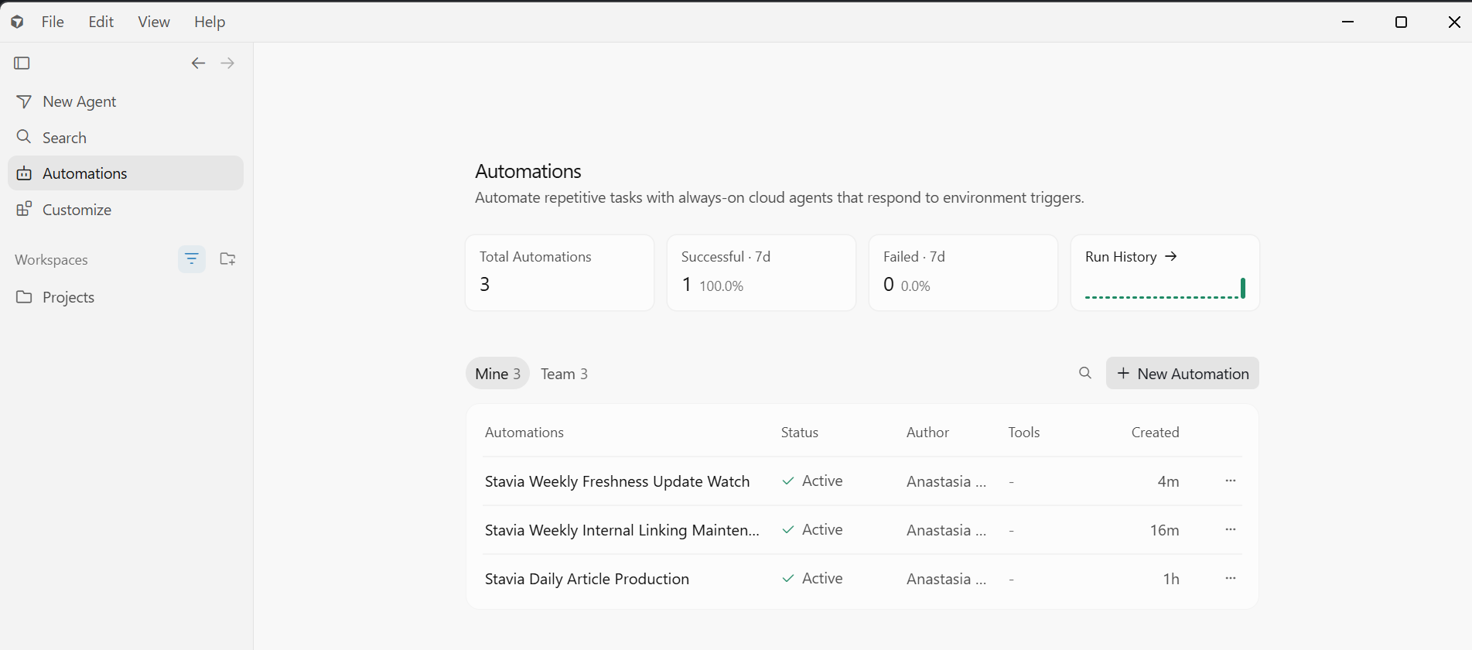Click the Successful 7d card

pyautogui.click(x=761, y=273)
